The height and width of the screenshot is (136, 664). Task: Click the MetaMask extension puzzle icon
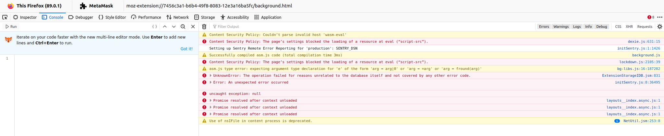click(83, 6)
